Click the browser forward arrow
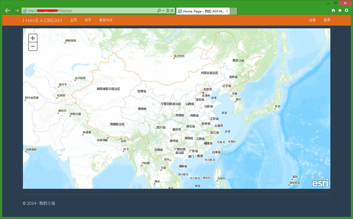 click(17, 11)
